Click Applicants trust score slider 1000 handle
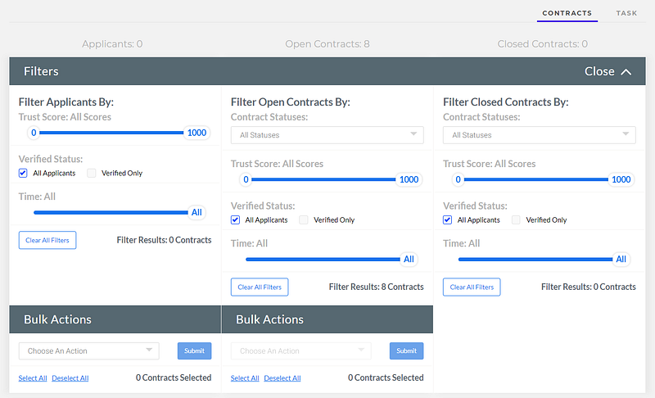655x398 pixels. 196,133
